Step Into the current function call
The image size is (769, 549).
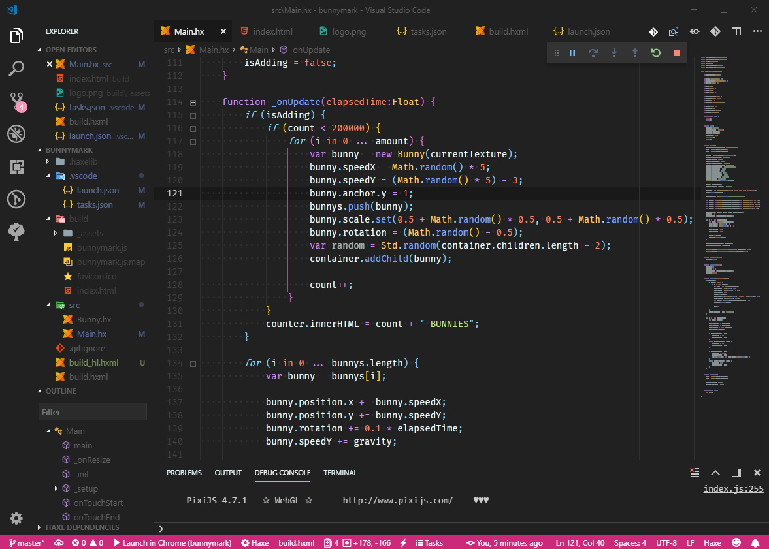[614, 53]
